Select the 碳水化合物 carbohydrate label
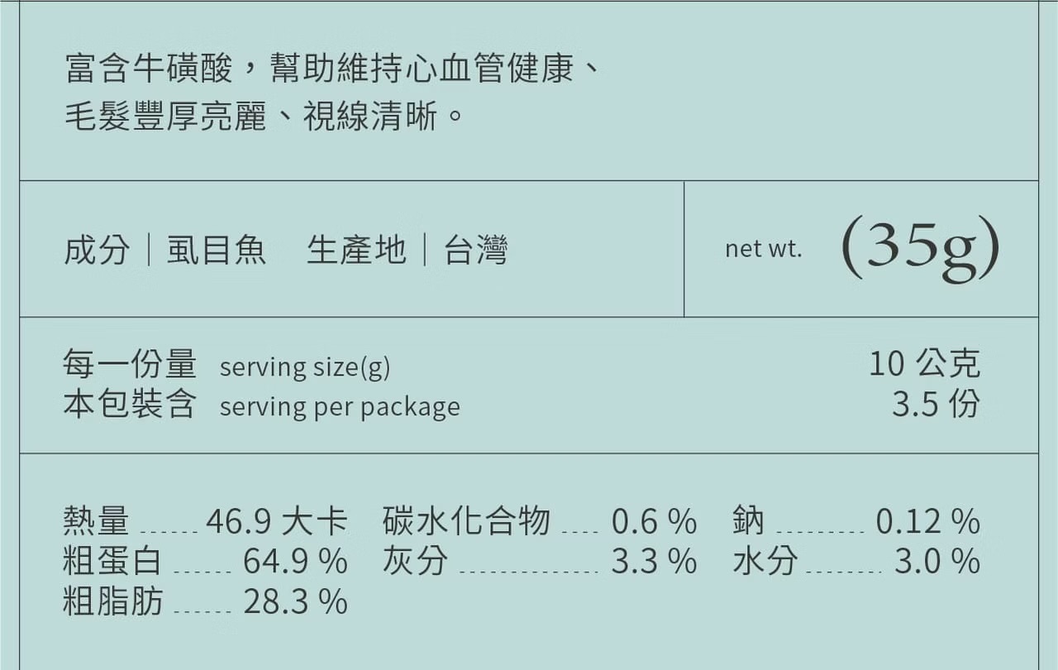 tap(466, 522)
